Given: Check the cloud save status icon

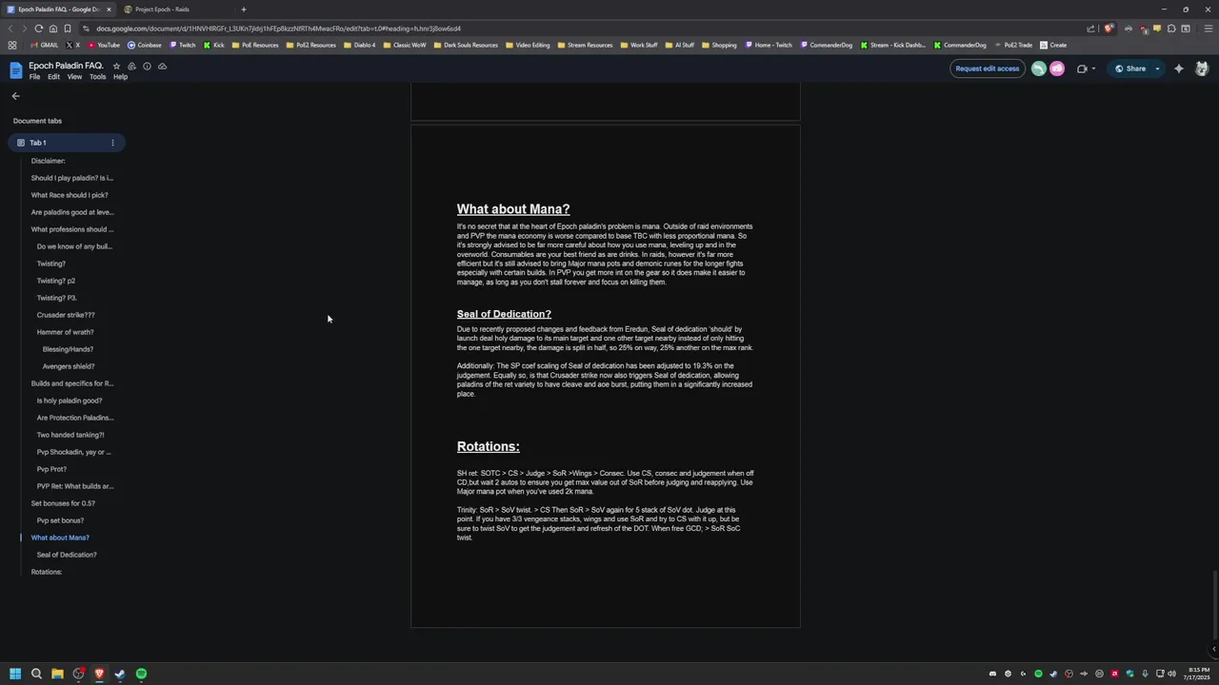Looking at the screenshot, I should tap(162, 67).
